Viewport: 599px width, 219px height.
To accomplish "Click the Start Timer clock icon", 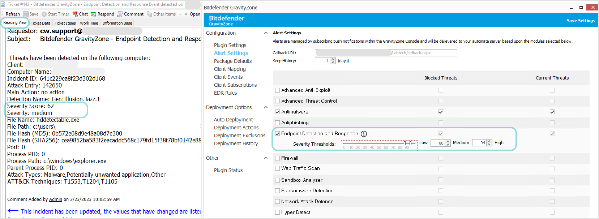I will (x=44, y=14).
